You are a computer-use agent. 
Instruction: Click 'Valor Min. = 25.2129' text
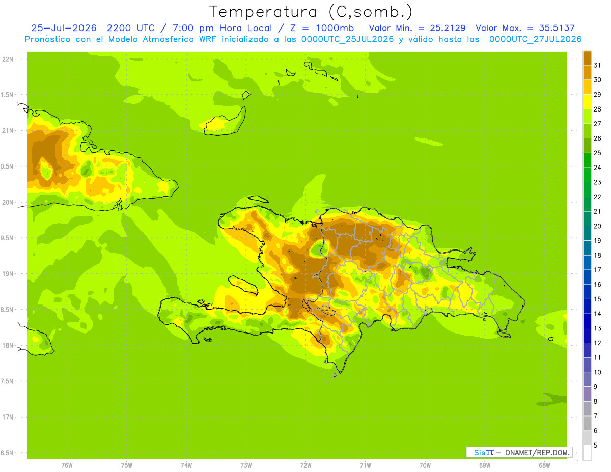[x=417, y=28]
